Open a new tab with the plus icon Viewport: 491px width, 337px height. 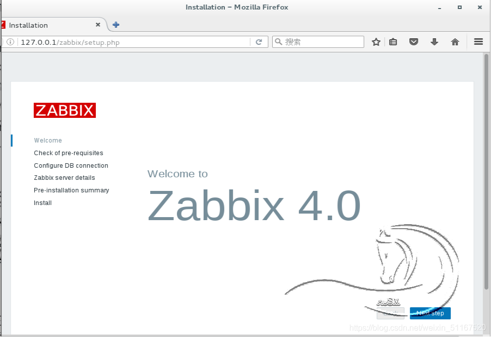pyautogui.click(x=116, y=25)
